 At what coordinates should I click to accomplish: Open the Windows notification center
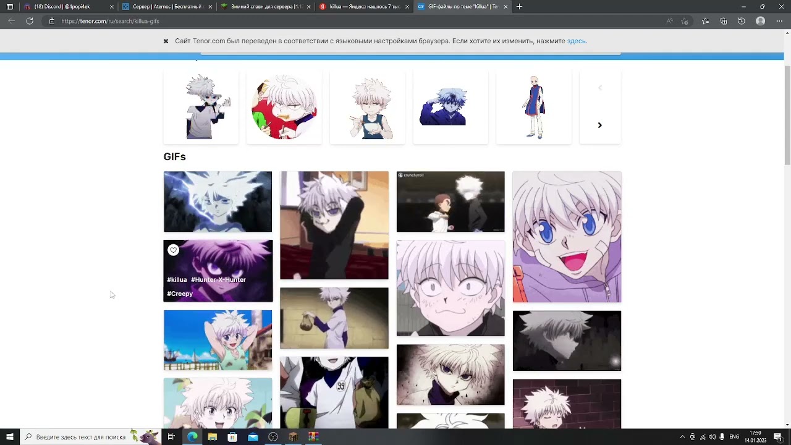coord(778,437)
